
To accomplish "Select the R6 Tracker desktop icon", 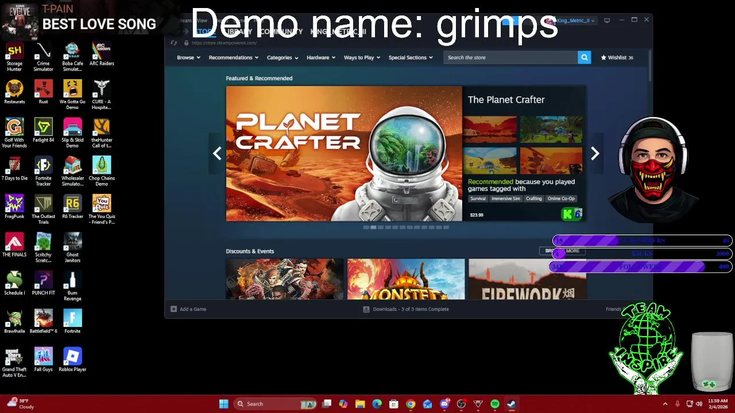I will coord(72,206).
